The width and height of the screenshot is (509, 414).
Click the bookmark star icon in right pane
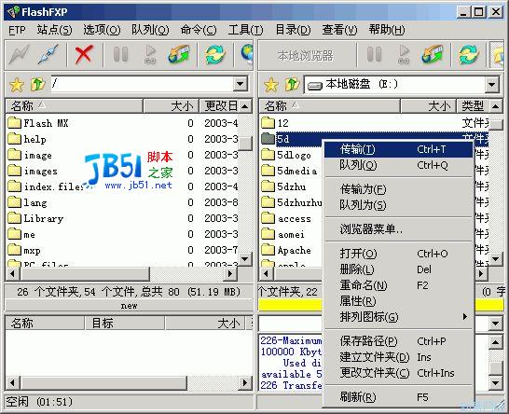click(271, 85)
